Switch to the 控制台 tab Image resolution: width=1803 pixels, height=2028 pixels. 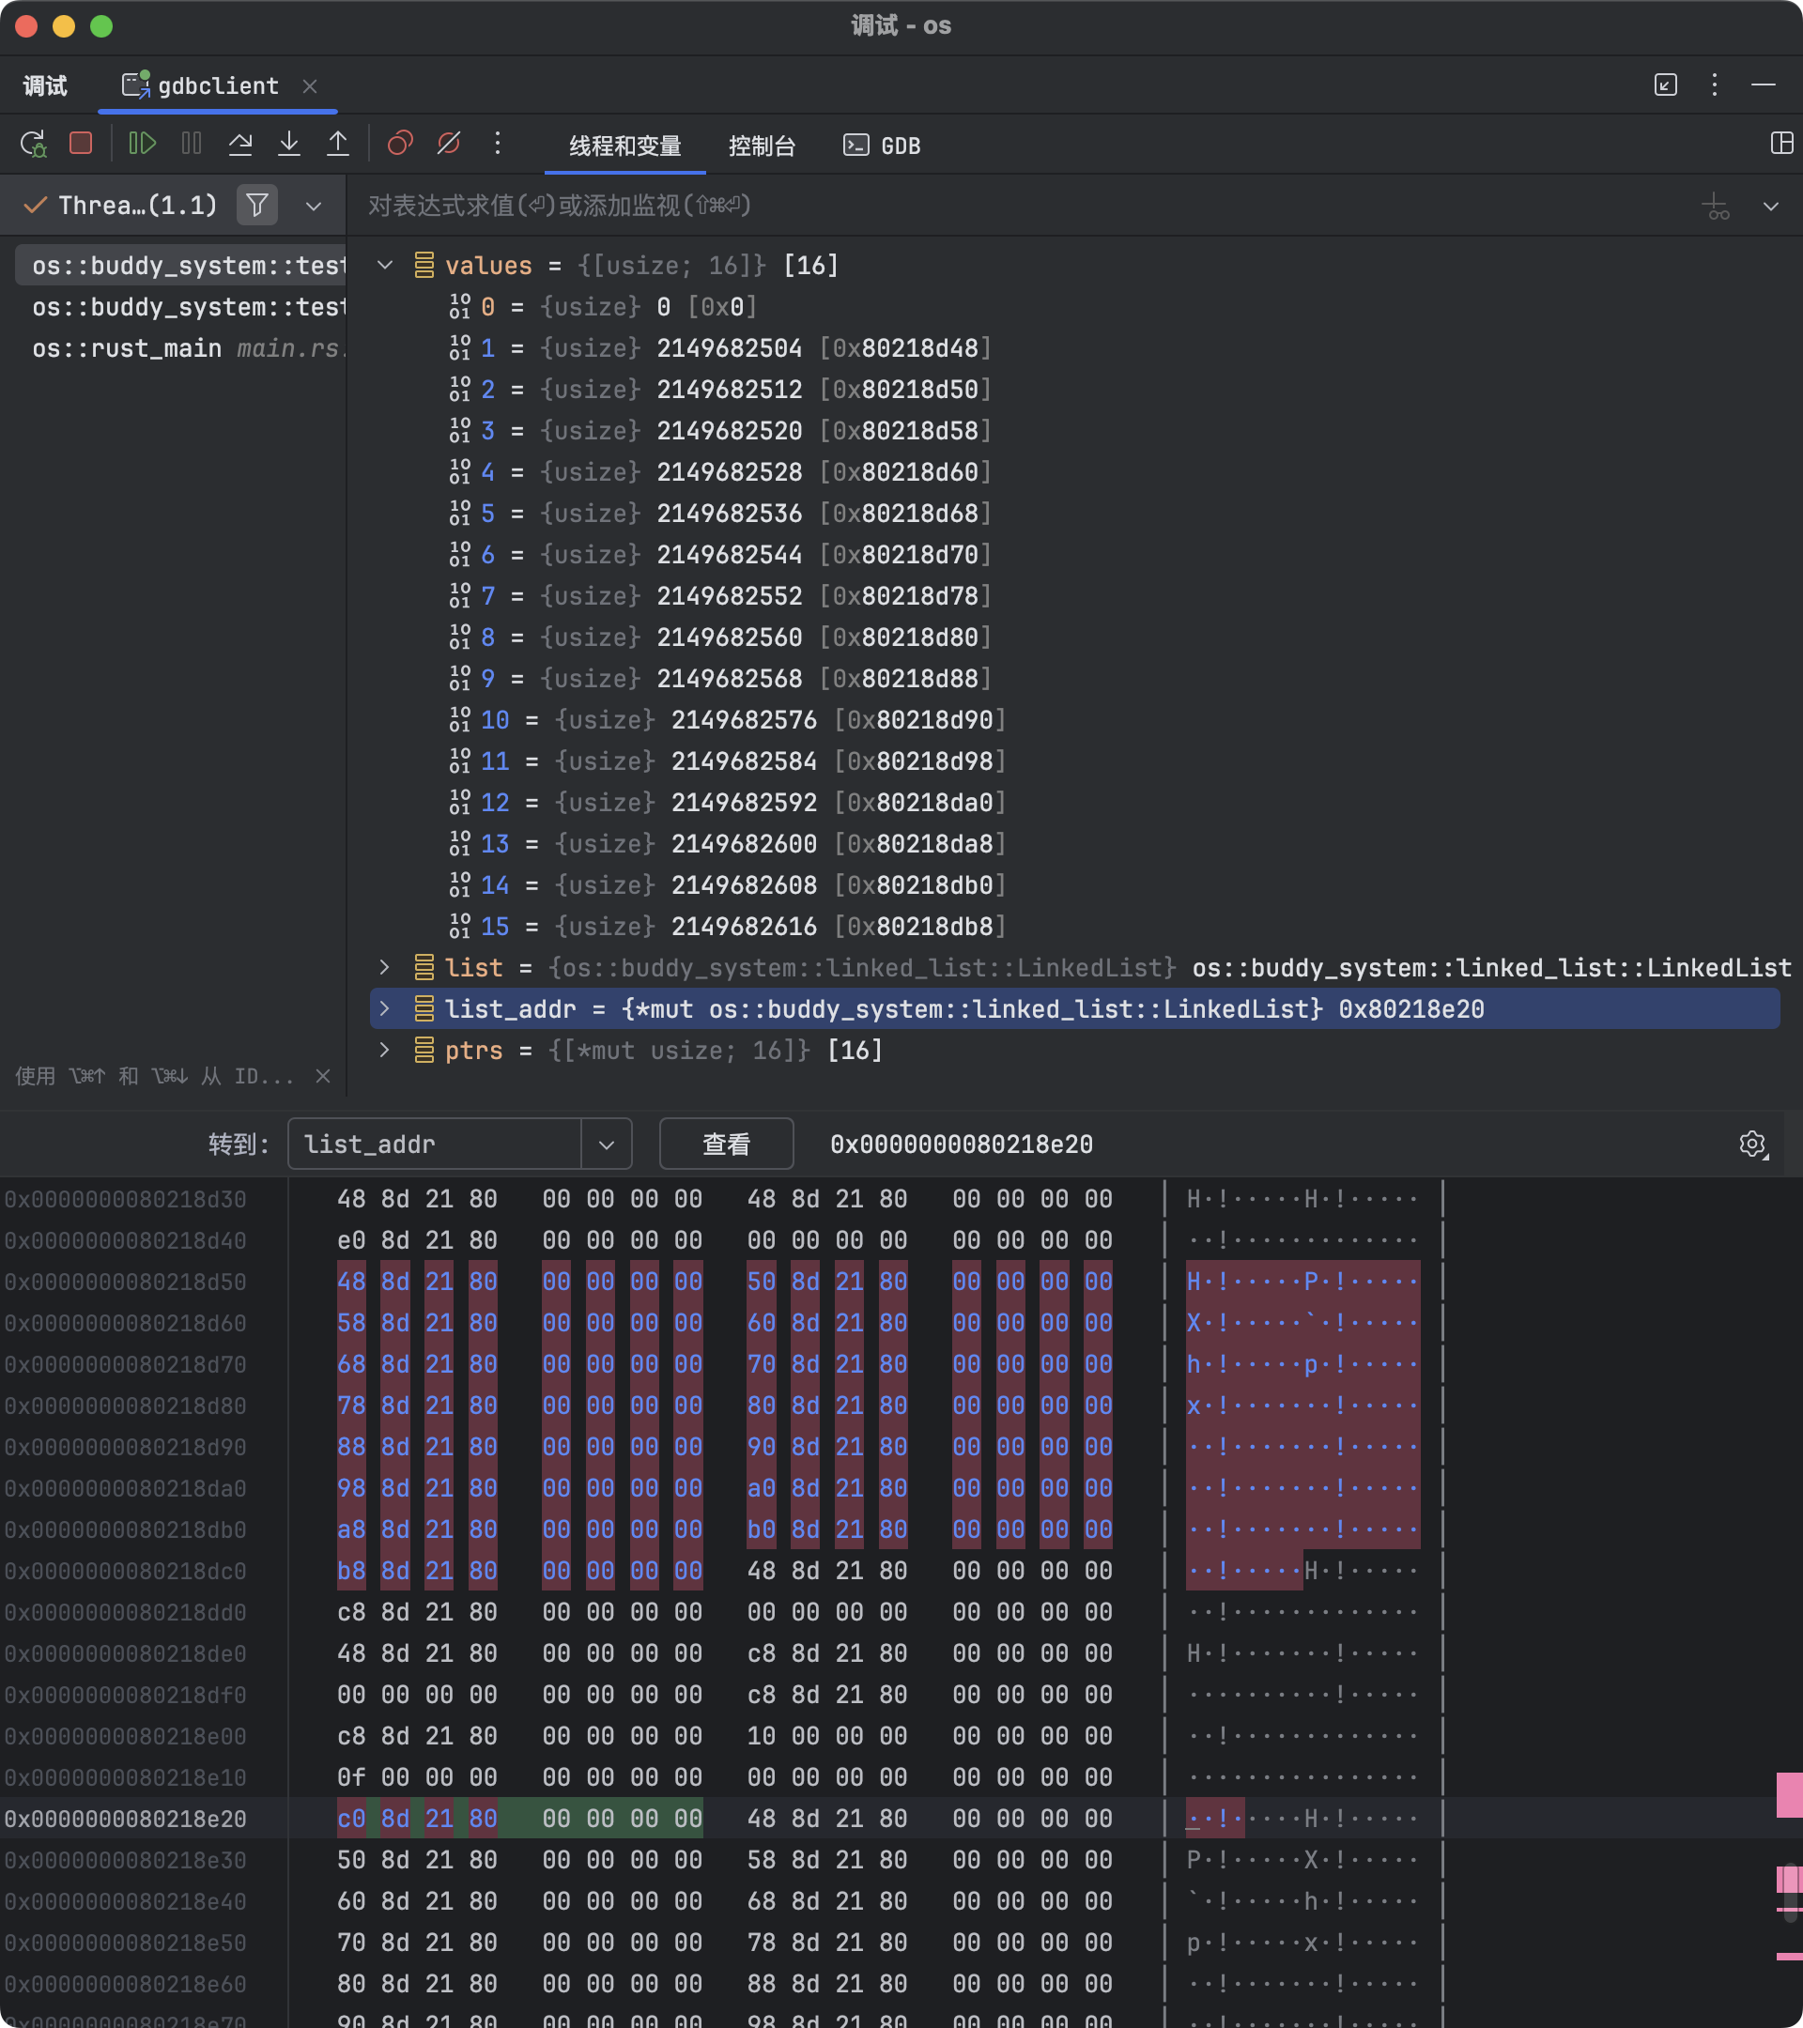[x=761, y=146]
